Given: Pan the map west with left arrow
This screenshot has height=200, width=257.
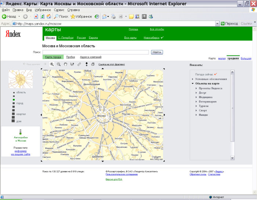Looking at the screenshot, I should click(x=41, y=115).
